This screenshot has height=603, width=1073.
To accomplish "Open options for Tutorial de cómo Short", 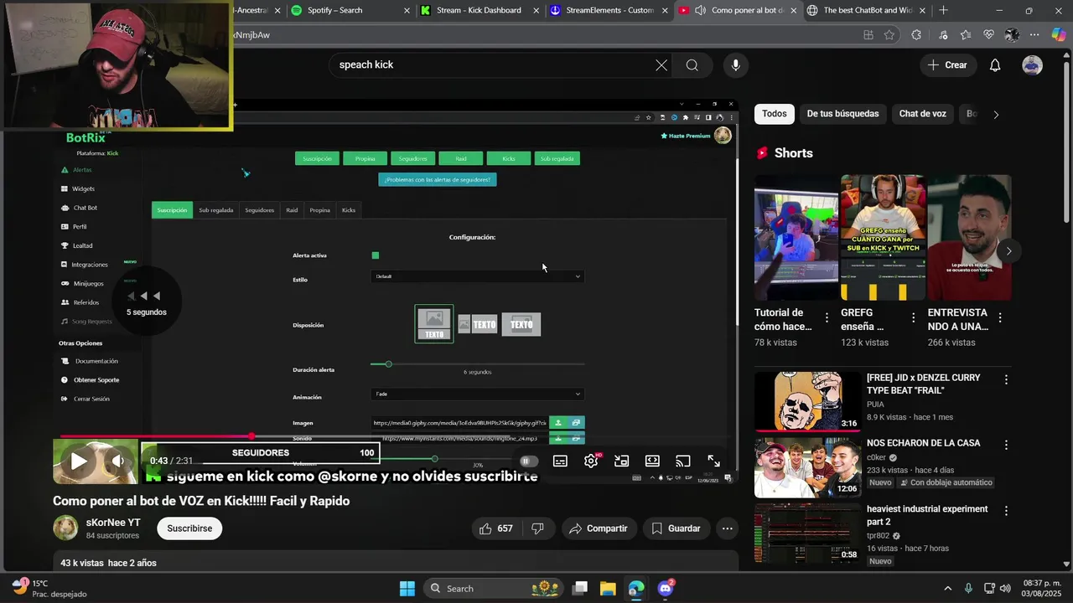I will (827, 318).
